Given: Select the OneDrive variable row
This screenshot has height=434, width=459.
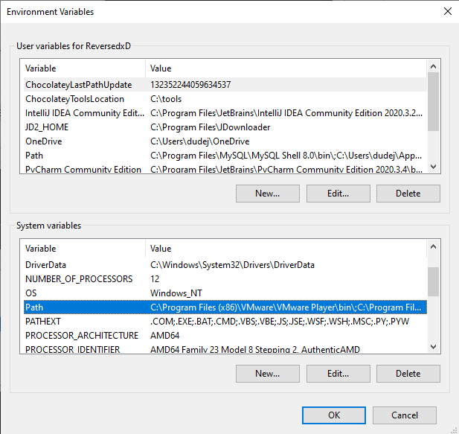Looking at the screenshot, I should pyautogui.click(x=225, y=141).
